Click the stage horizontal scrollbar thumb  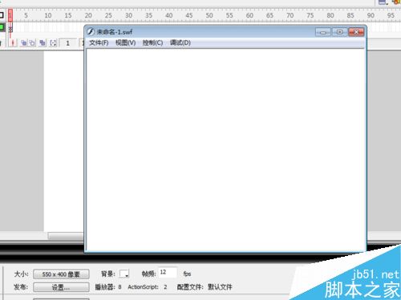(x=66, y=236)
